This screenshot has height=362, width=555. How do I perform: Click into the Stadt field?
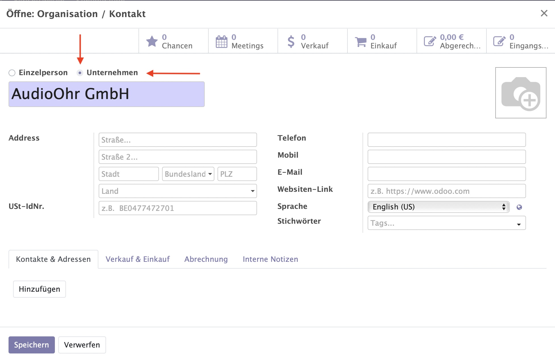pos(129,174)
